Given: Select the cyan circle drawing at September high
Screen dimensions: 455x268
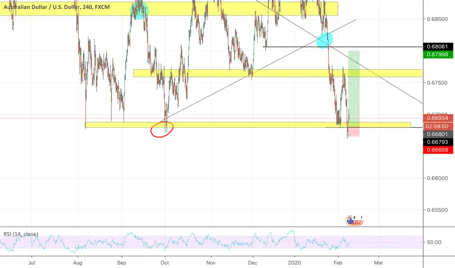Looking at the screenshot, I should tap(140, 10).
